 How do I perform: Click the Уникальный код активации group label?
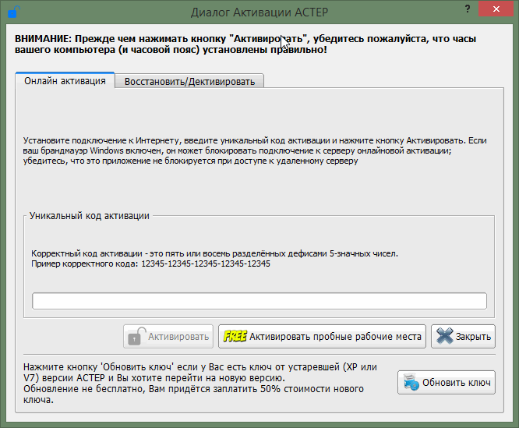[90, 216]
